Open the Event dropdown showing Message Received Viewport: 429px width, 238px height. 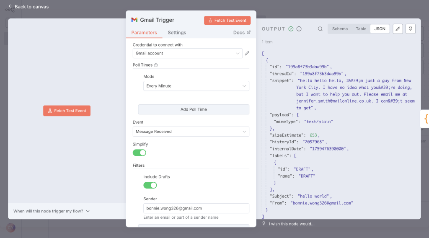[x=191, y=132]
